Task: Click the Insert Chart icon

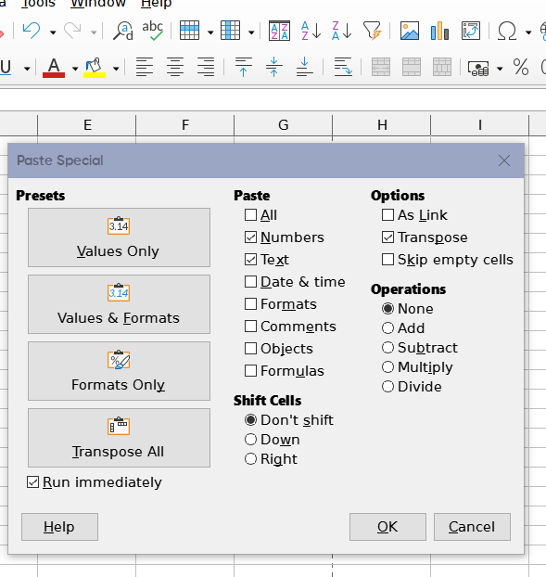Action: pyautogui.click(x=439, y=31)
